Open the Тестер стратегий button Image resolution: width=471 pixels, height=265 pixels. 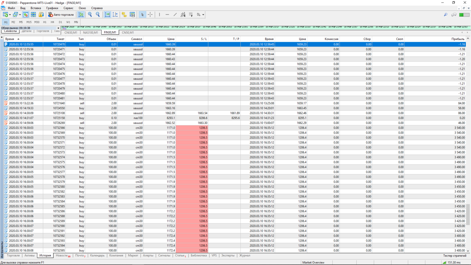pyautogui.click(x=455, y=256)
